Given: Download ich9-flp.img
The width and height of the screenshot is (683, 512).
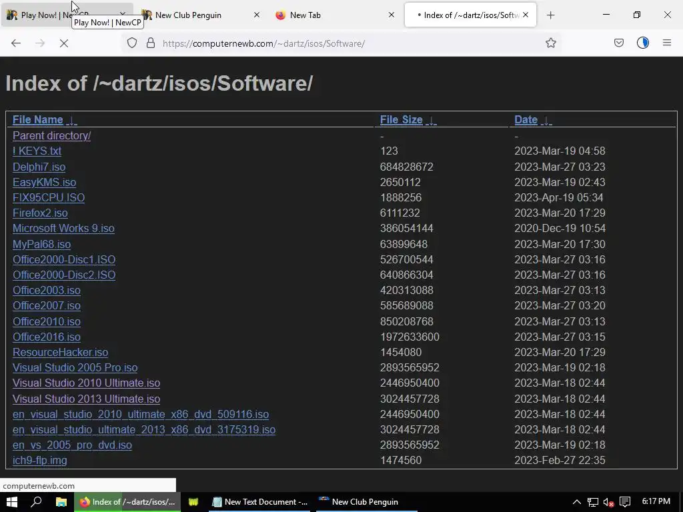Looking at the screenshot, I should click(39, 460).
